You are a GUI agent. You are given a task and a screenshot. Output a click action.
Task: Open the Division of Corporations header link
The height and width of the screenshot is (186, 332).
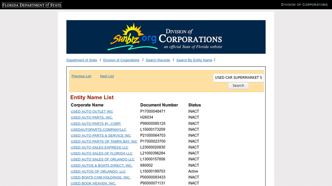point(304,5)
